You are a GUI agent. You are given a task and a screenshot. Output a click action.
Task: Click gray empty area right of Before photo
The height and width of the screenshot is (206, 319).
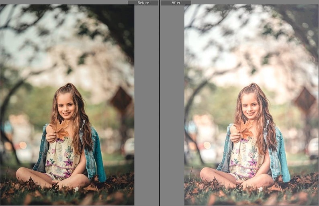click(x=146, y=104)
